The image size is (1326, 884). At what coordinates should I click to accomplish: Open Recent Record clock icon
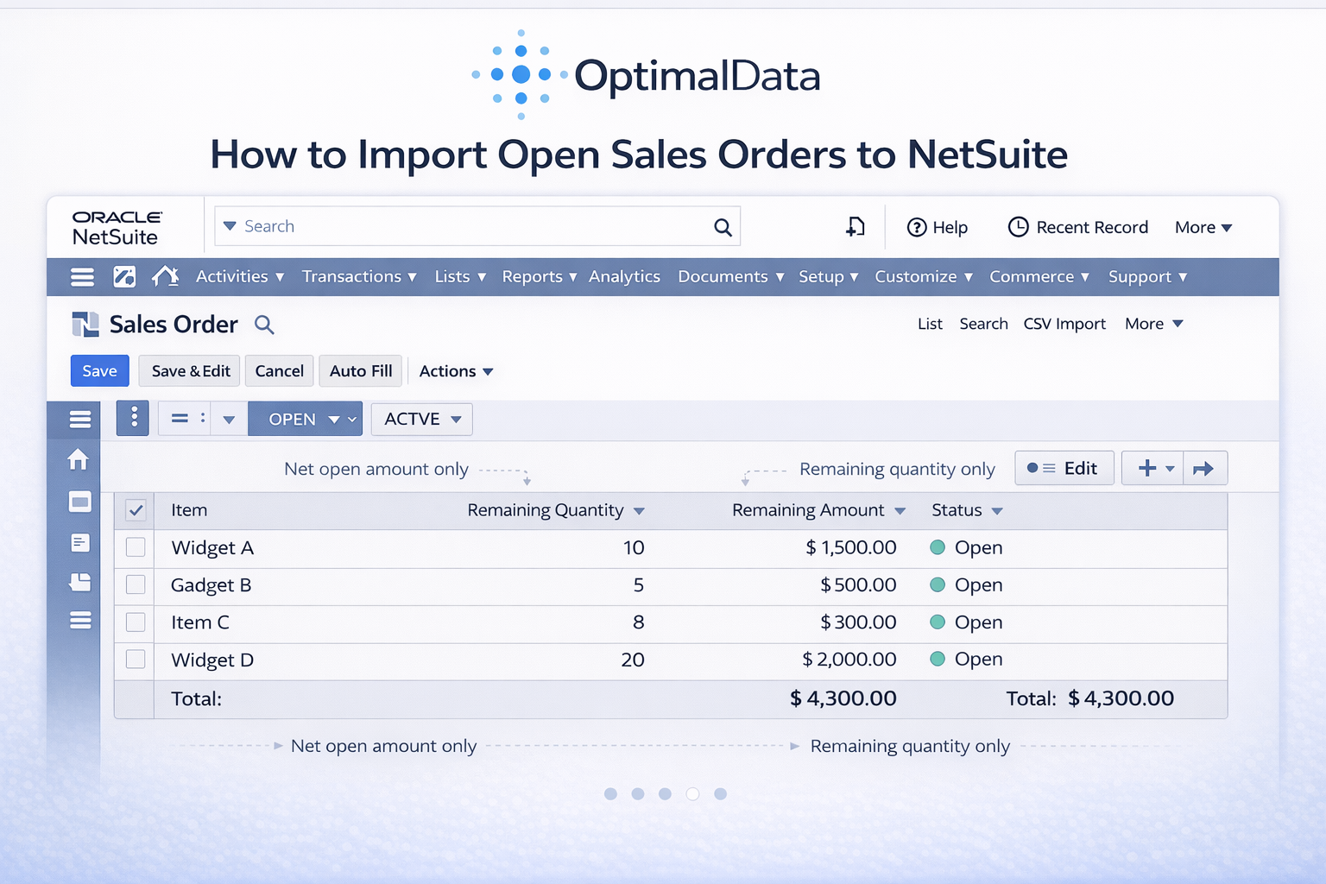coord(1018,227)
